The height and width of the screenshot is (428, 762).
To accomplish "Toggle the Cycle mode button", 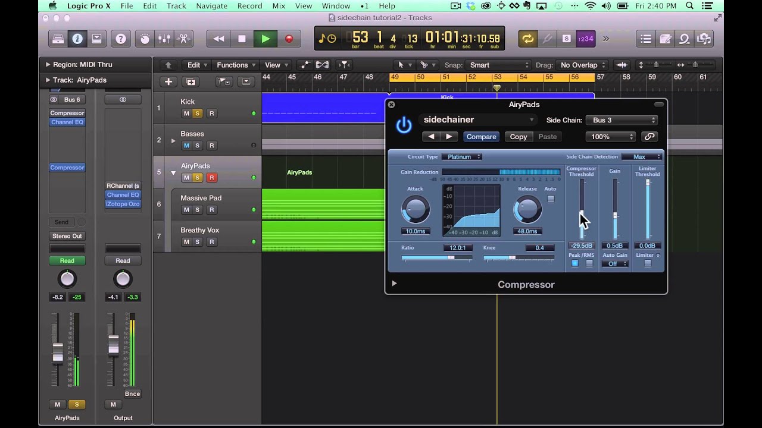I will 527,39.
